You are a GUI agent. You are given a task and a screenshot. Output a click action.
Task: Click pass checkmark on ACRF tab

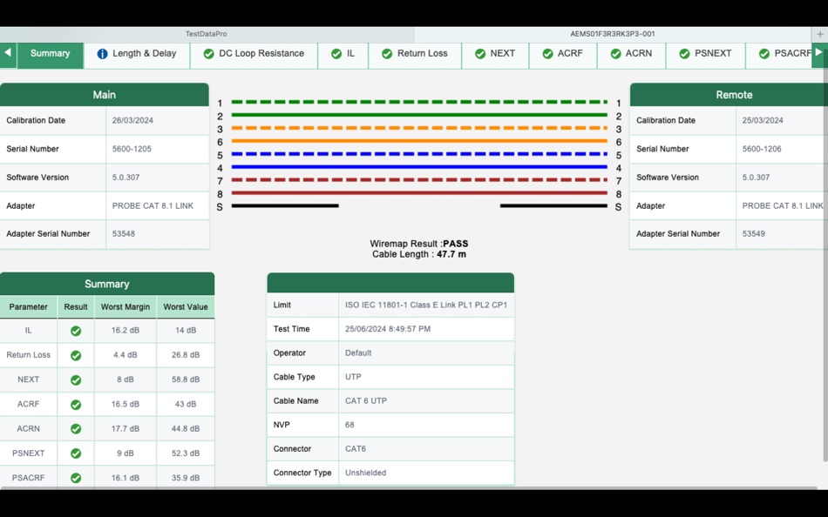point(547,54)
